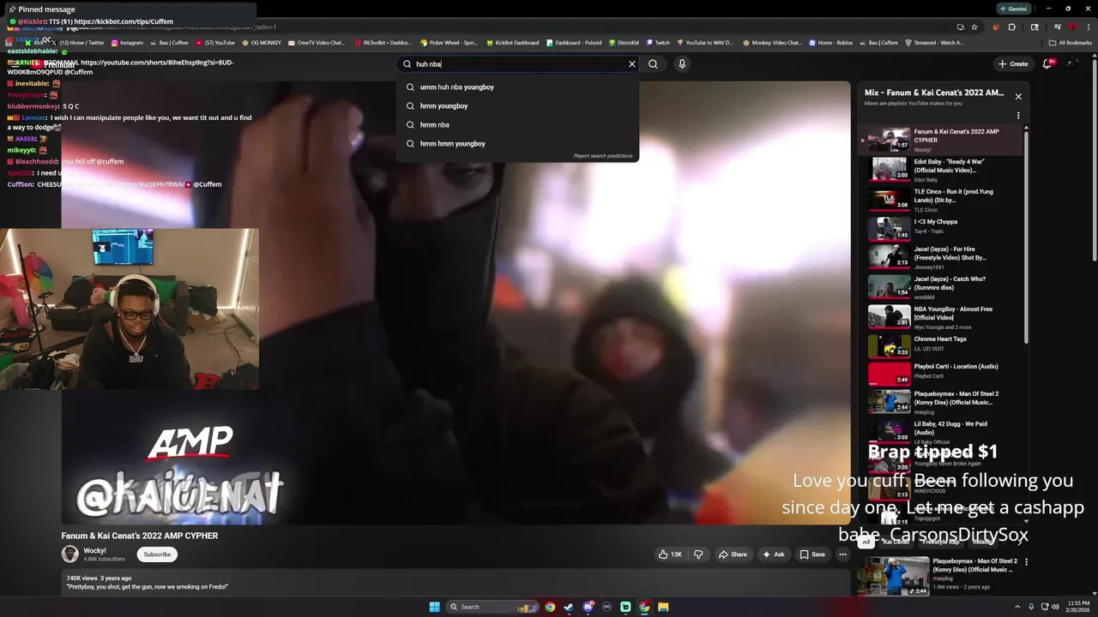Open 'Twitch' bookmark

(x=659, y=43)
